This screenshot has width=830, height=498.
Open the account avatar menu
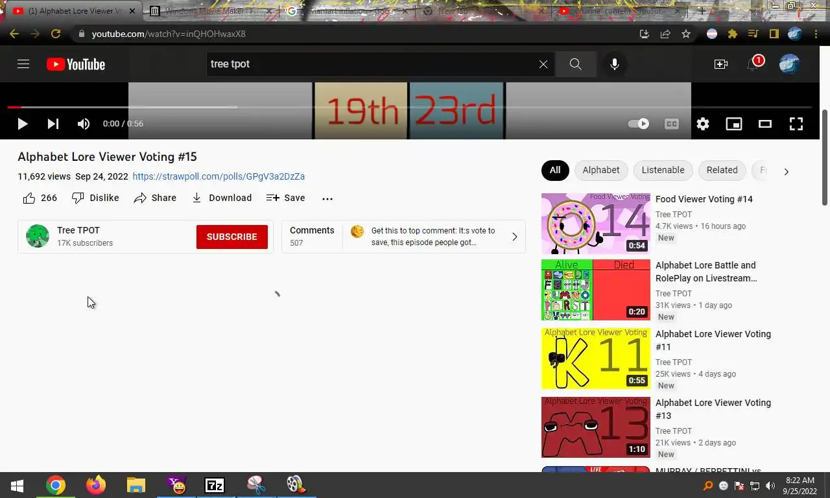coord(789,64)
